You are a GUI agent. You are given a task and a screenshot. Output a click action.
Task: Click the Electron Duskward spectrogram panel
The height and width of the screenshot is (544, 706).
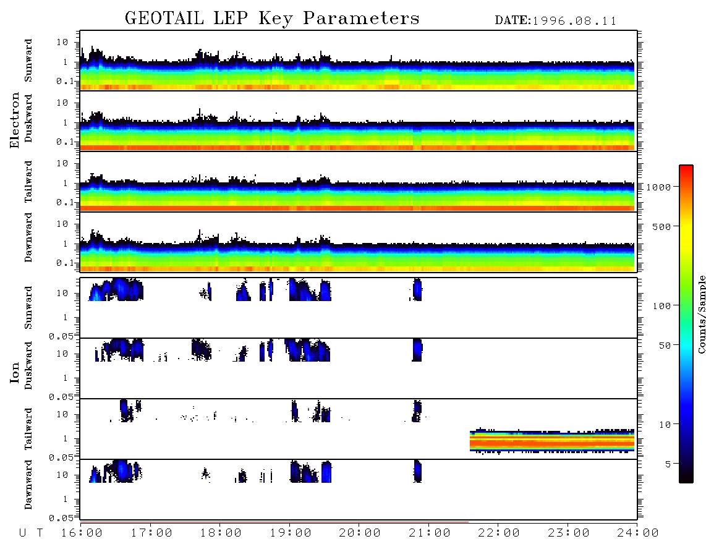(359, 121)
